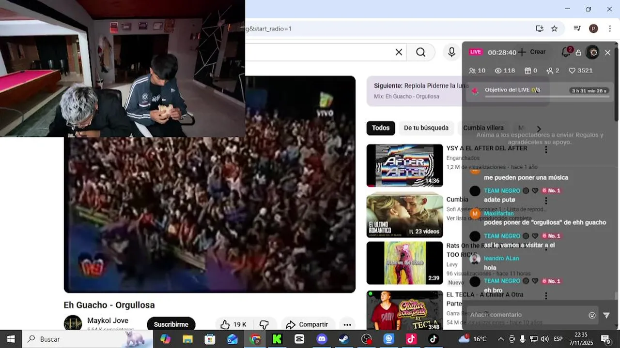620x348 pixels.
Task: Open emoji picker in comment box
Action: coord(592,315)
